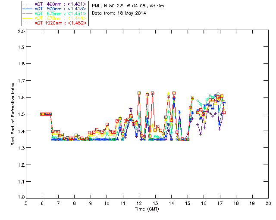This screenshot has height=220, width=276.
Task: Click the x-axis label 12
Action: click(x=139, y=203)
